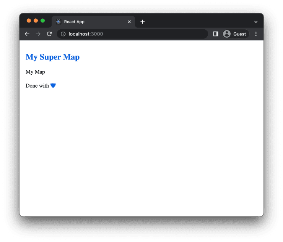
Task: Open a new tab with plus button
Action: 143,22
